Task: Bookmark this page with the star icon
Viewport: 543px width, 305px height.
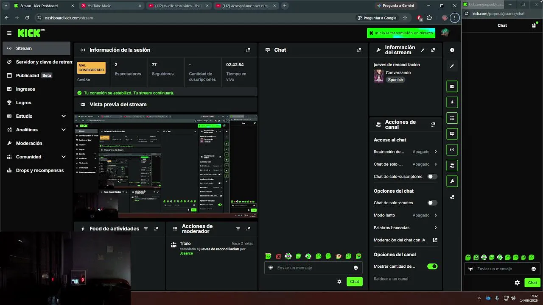Action: click(405, 18)
